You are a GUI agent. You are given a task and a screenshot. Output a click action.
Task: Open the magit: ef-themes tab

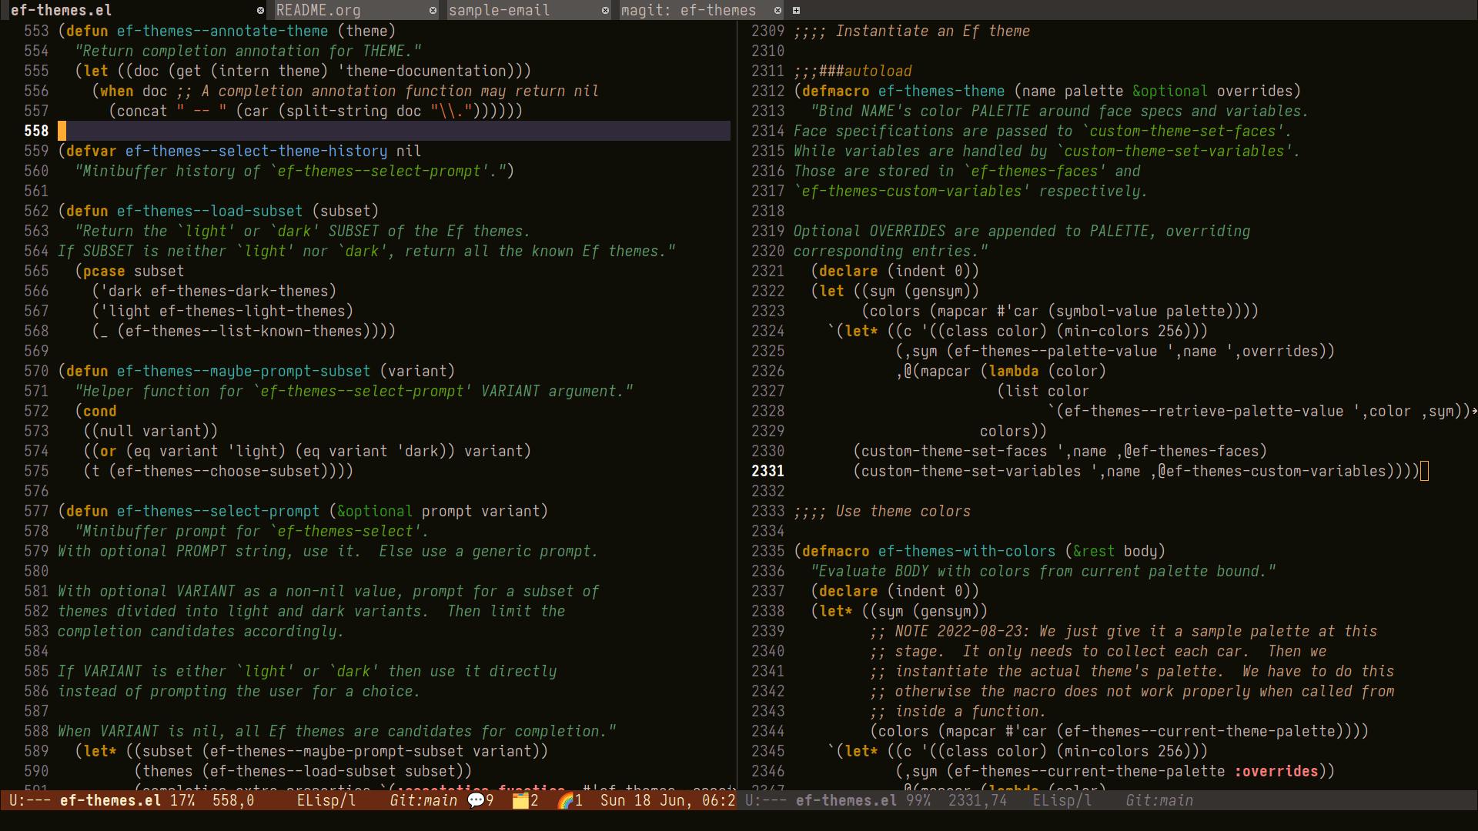[688, 10]
